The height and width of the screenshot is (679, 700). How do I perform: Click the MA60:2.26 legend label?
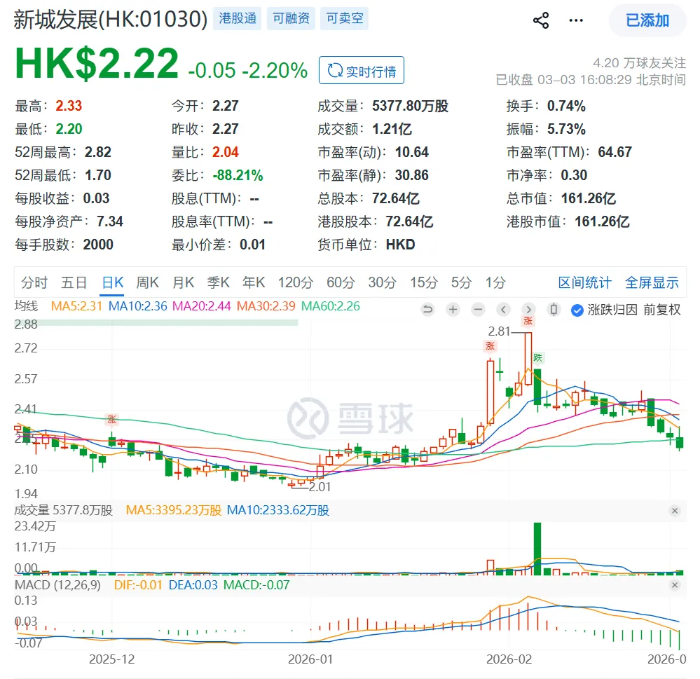point(330,306)
